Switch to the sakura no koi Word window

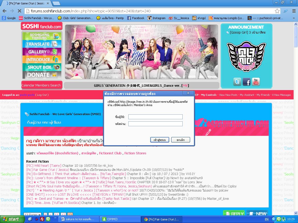point(79,219)
